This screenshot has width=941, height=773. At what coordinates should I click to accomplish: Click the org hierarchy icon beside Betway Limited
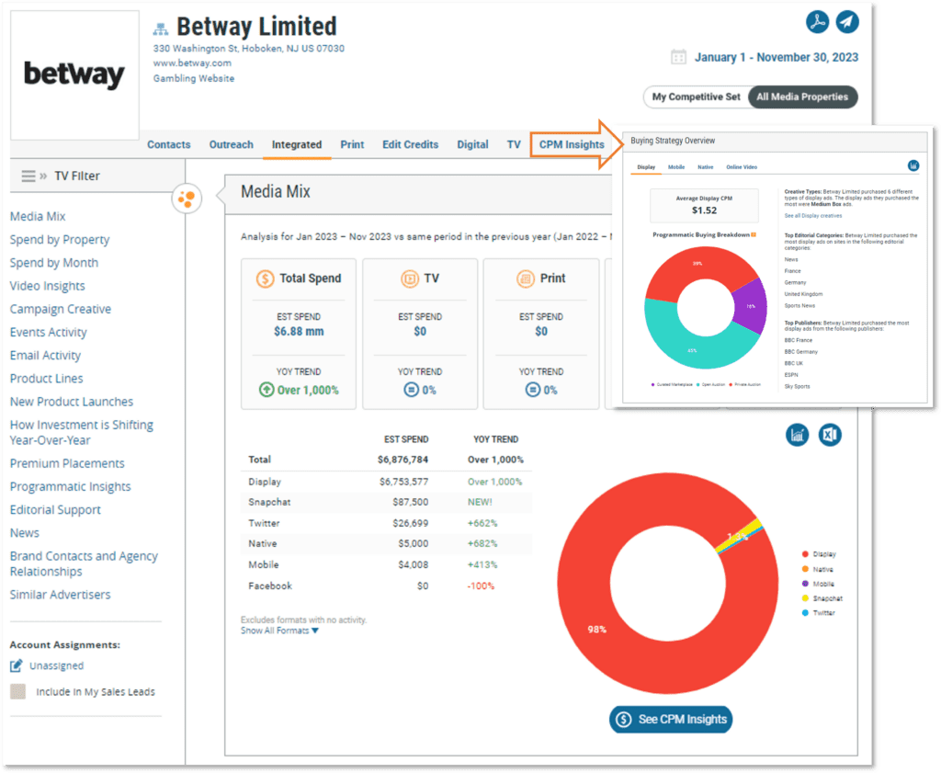(x=160, y=28)
